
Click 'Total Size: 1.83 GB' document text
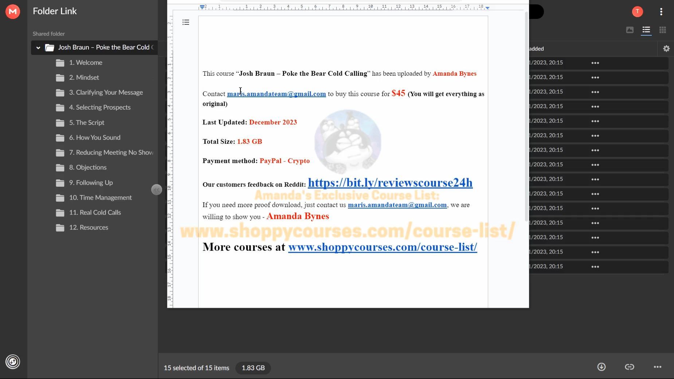pyautogui.click(x=232, y=142)
